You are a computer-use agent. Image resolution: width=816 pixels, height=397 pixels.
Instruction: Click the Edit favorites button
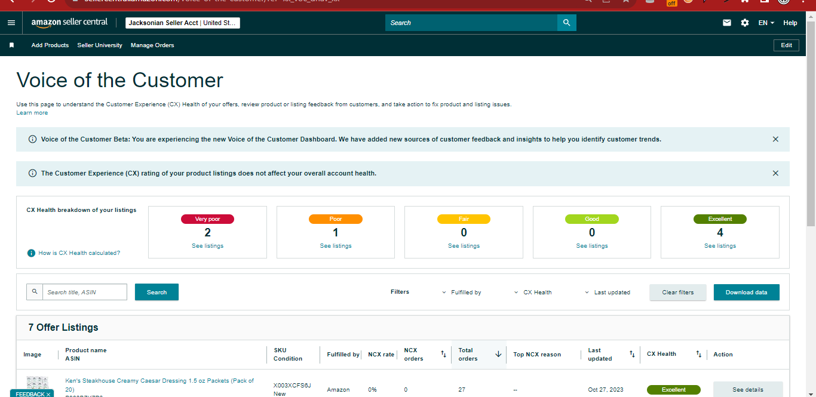click(x=786, y=45)
